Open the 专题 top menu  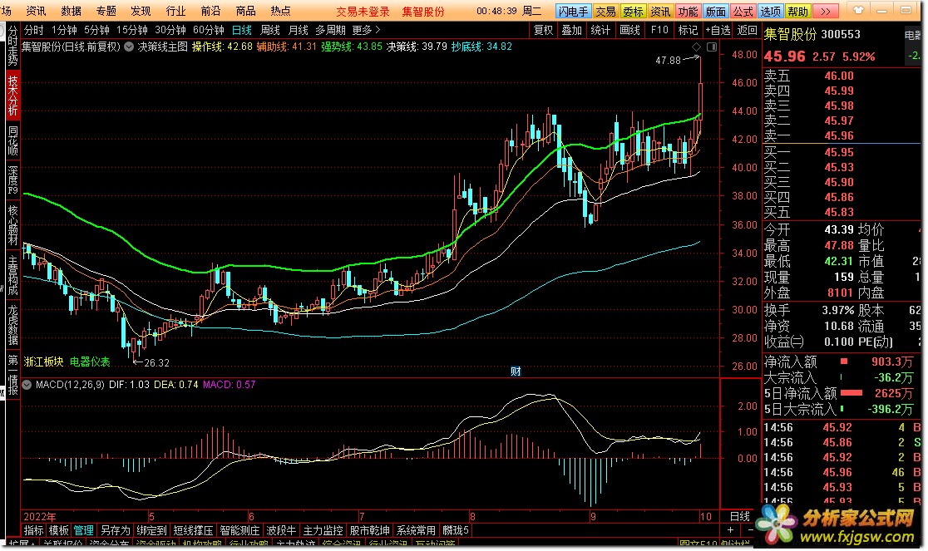tap(106, 11)
